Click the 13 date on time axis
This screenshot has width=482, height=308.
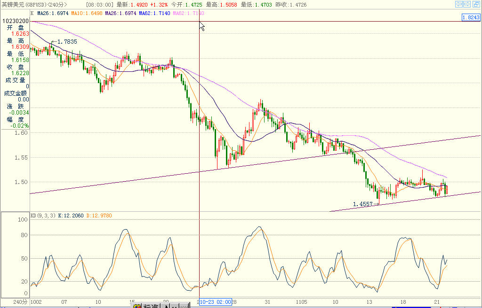(369, 302)
